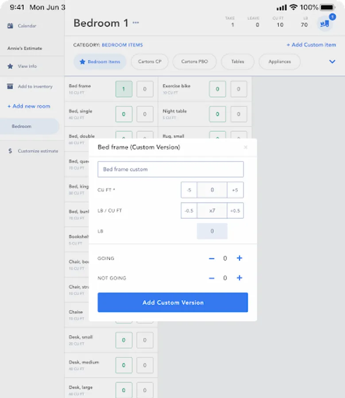This screenshot has height=398, width=345.
Task: Tap the Desk, medium take count box
Action: [x=124, y=365]
